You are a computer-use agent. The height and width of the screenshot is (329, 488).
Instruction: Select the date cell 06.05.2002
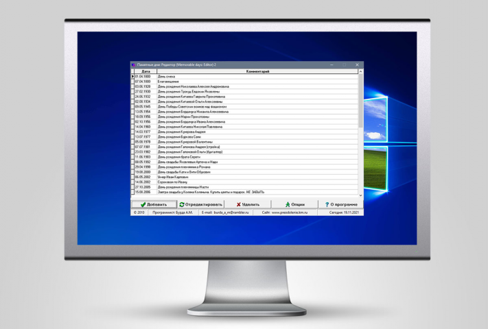click(146, 177)
